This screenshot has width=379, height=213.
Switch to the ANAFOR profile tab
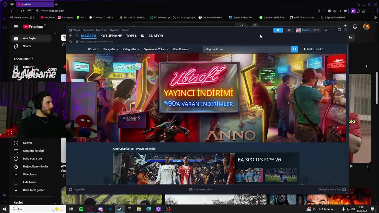click(156, 36)
